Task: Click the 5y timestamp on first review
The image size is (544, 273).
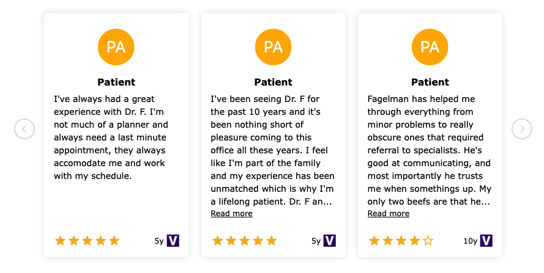Action: 159,241
